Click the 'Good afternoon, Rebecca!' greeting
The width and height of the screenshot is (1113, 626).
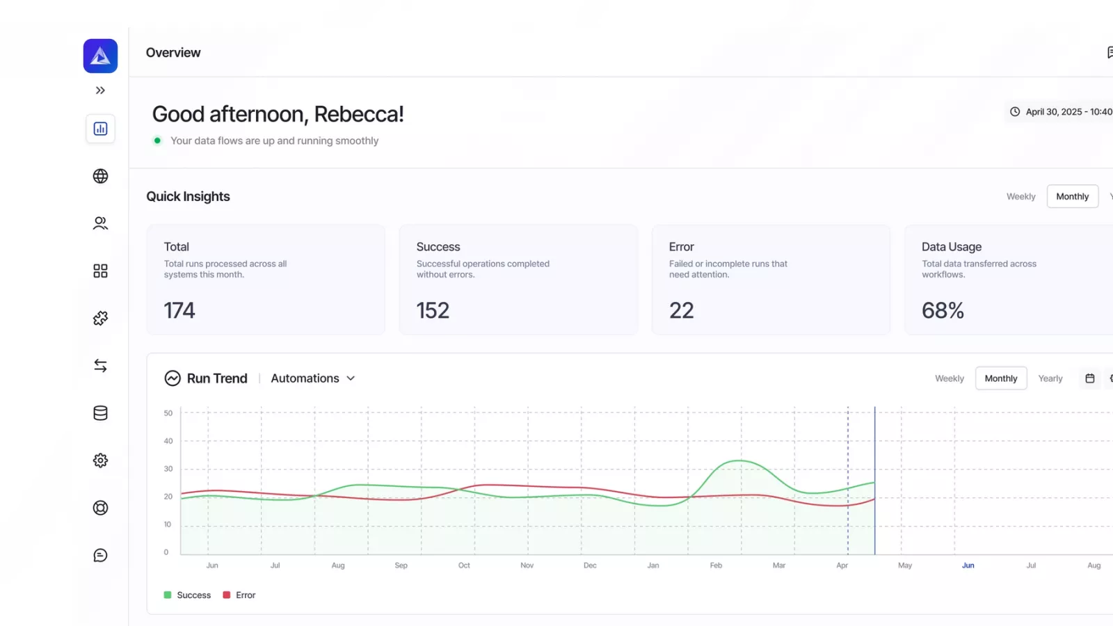click(278, 114)
